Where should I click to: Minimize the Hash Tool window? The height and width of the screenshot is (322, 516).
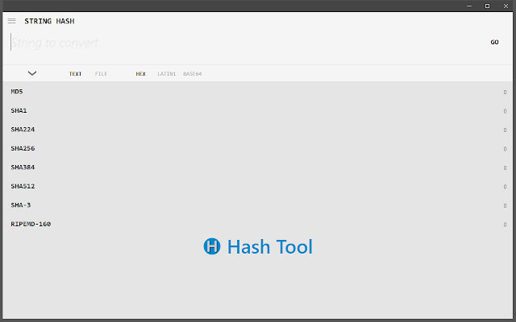click(x=469, y=6)
